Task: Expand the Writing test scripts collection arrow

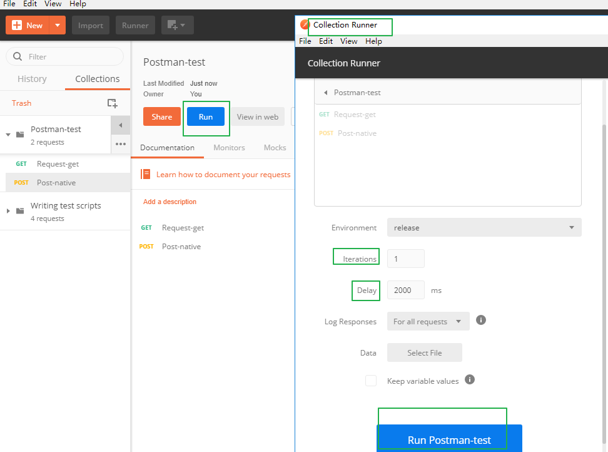Action: click(x=8, y=211)
